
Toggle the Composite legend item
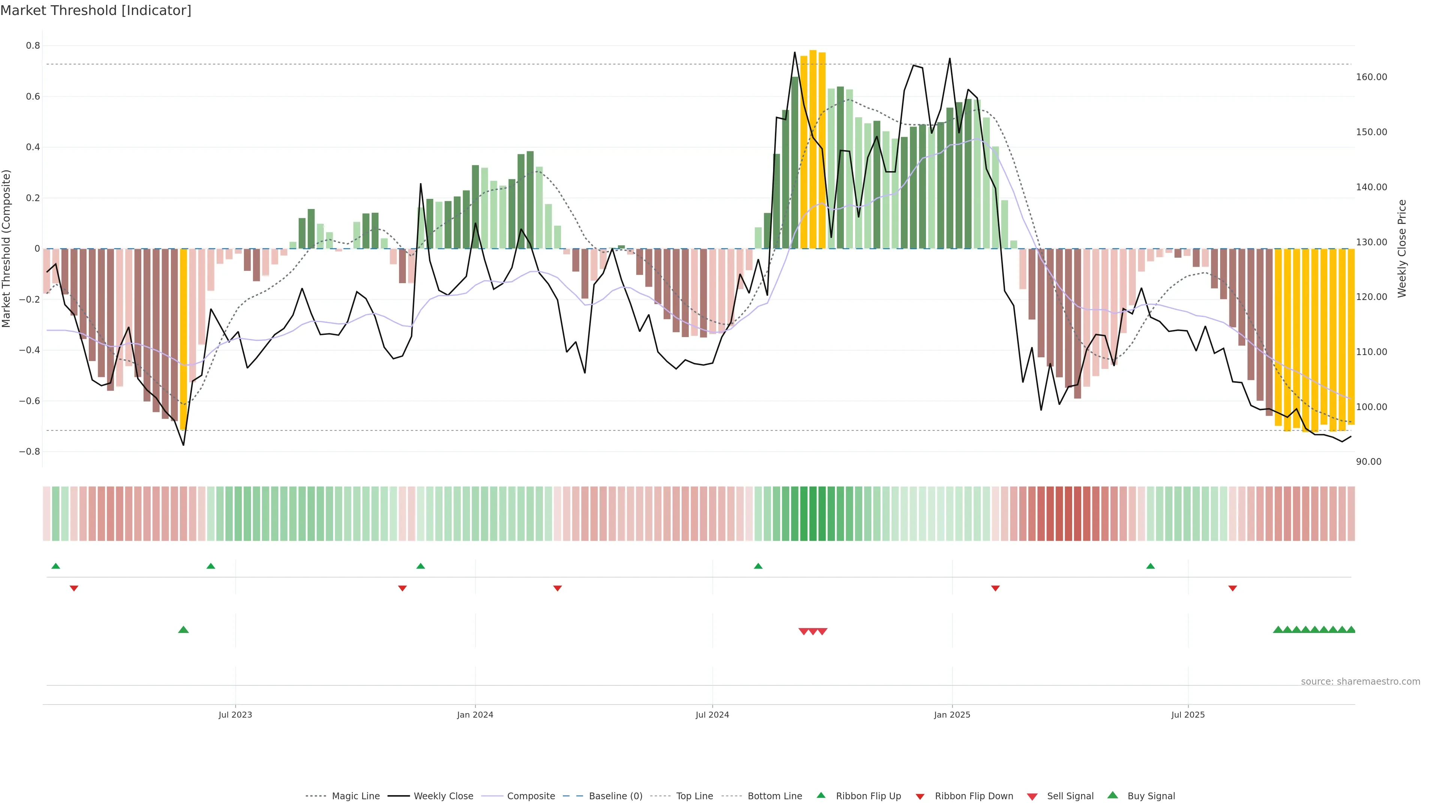point(531,796)
